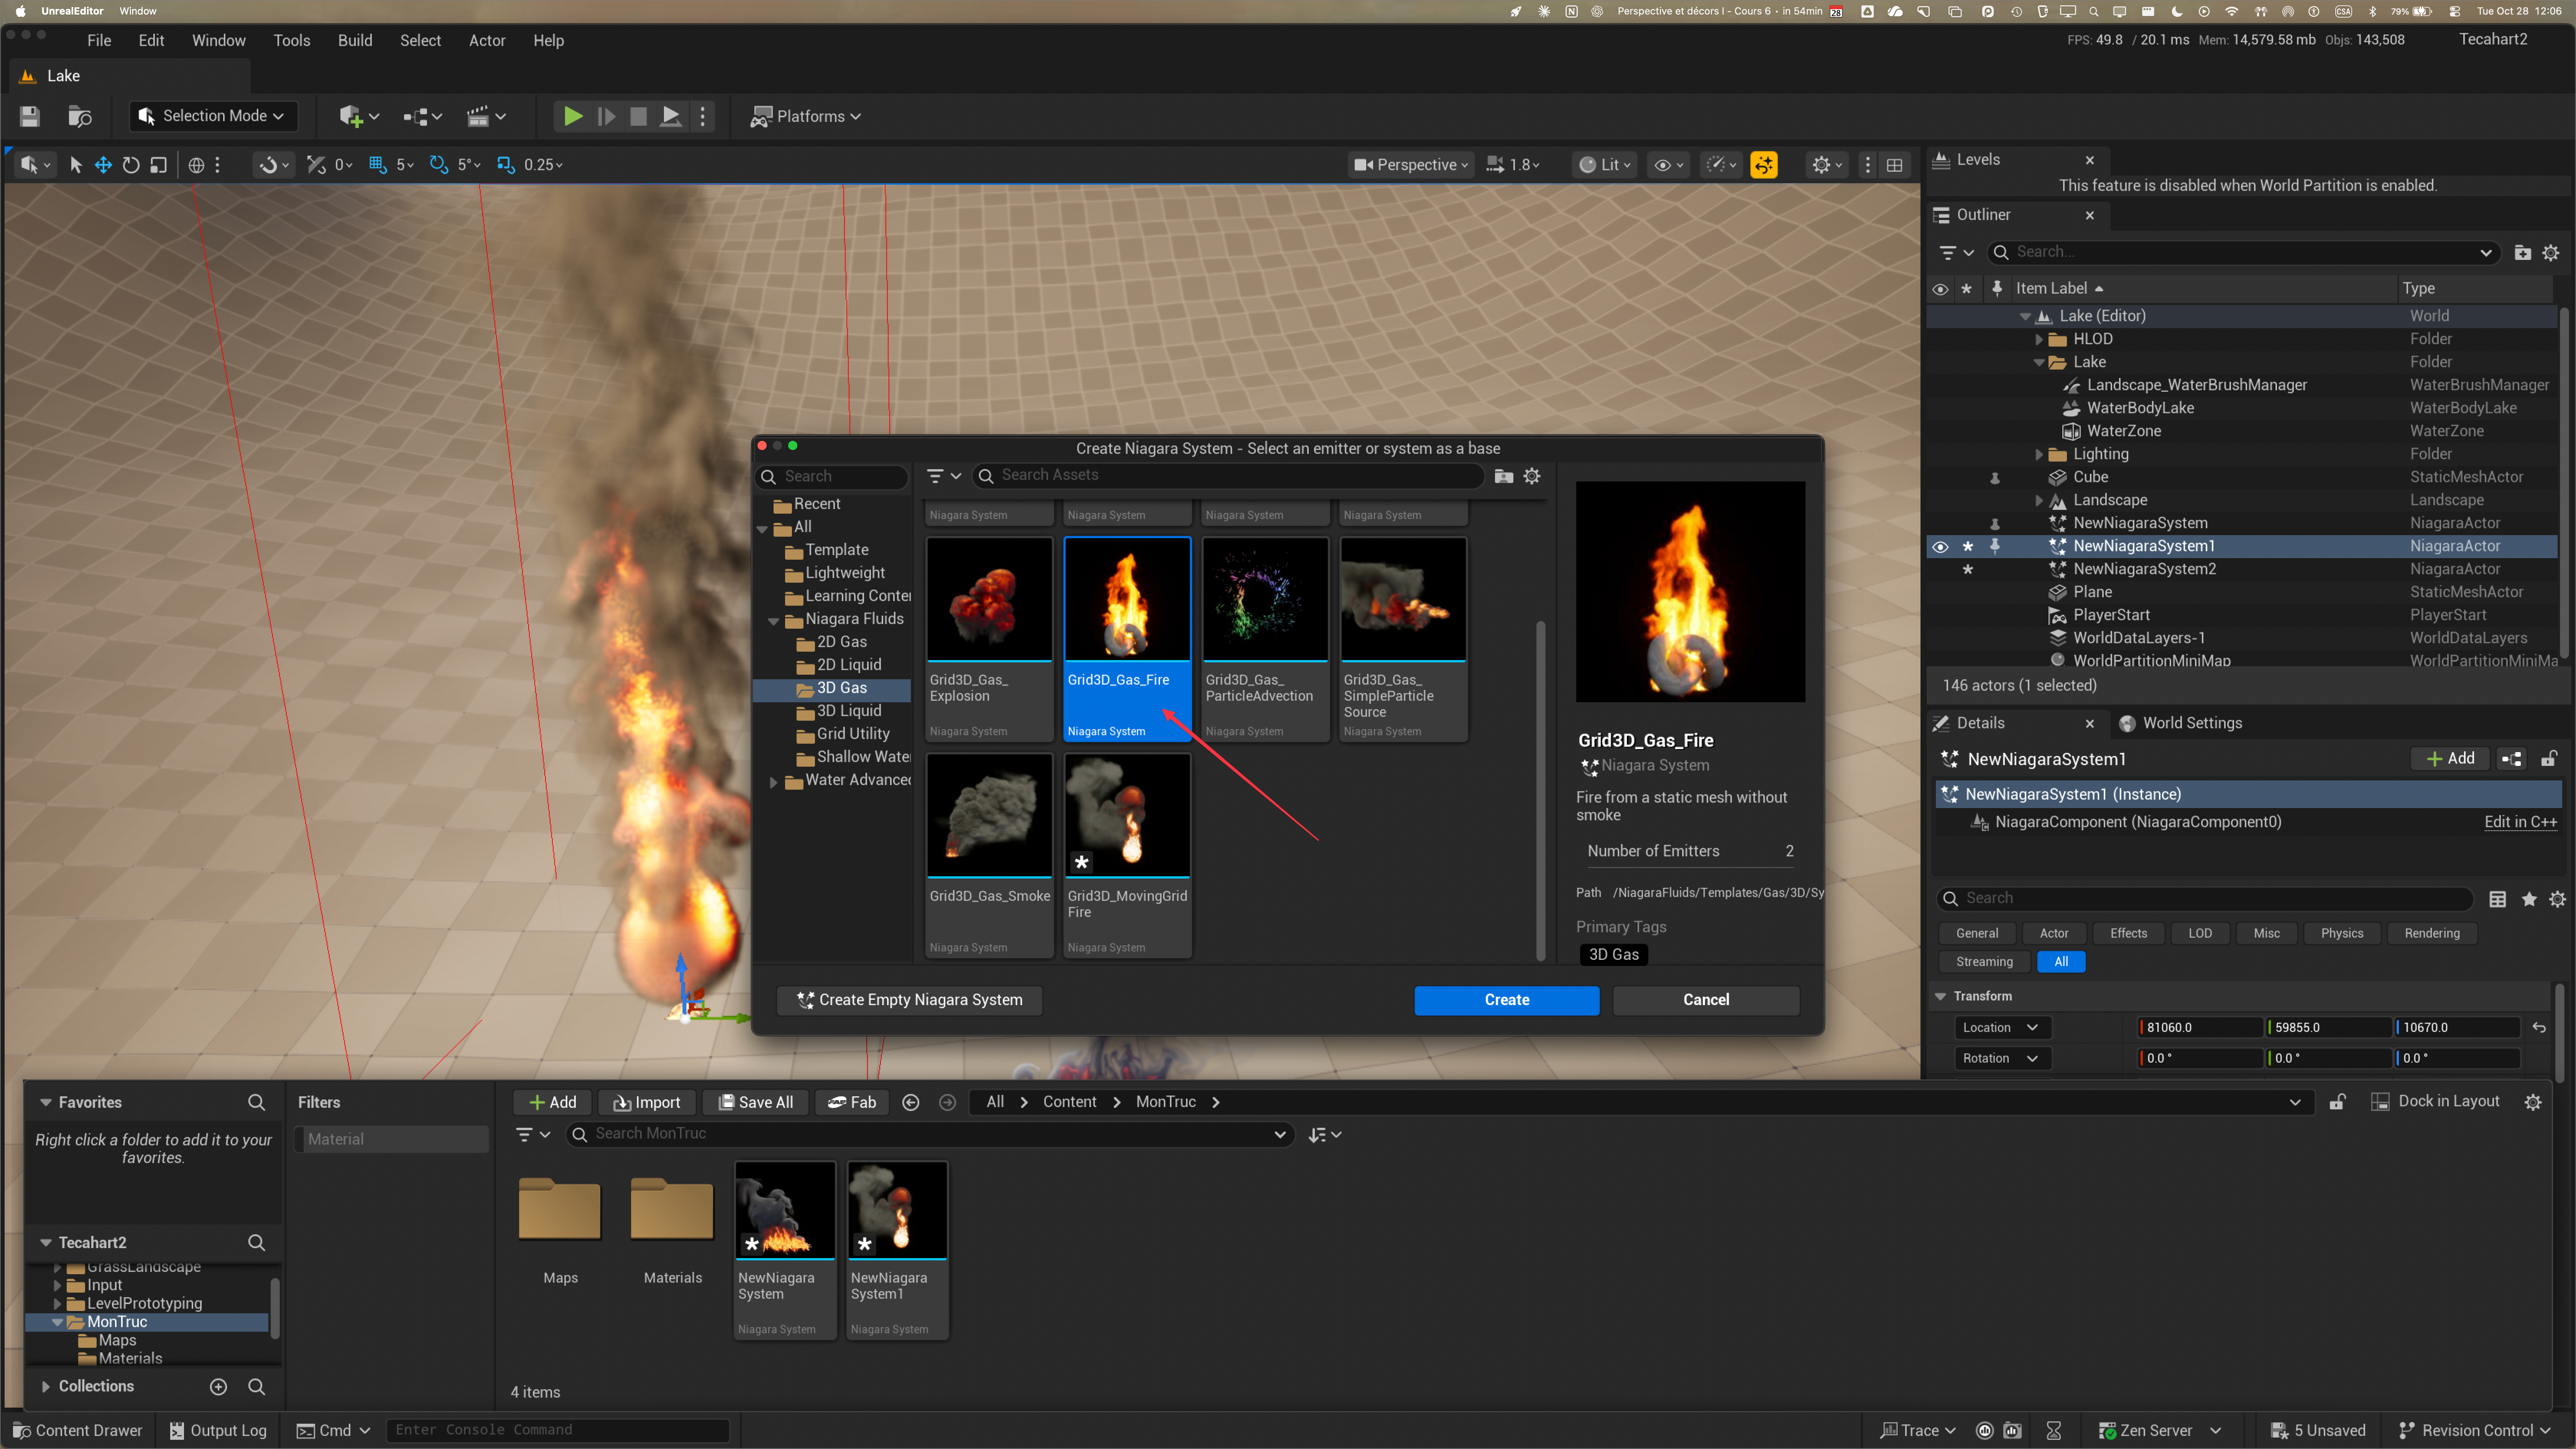Collapse the Transform section
The height and width of the screenshot is (1449, 2576).
pyautogui.click(x=1940, y=996)
